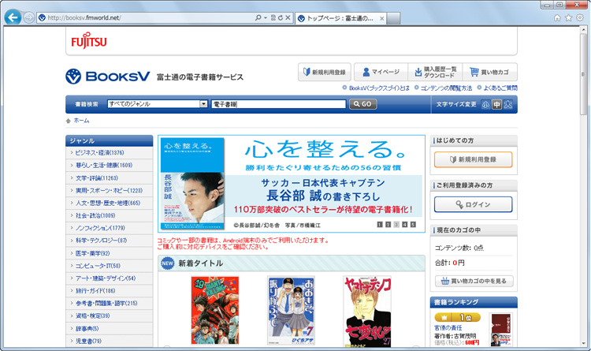Open genre 科学・テクノロジー(87)
Screen dimensions: 591x351
pyautogui.click(x=102, y=241)
